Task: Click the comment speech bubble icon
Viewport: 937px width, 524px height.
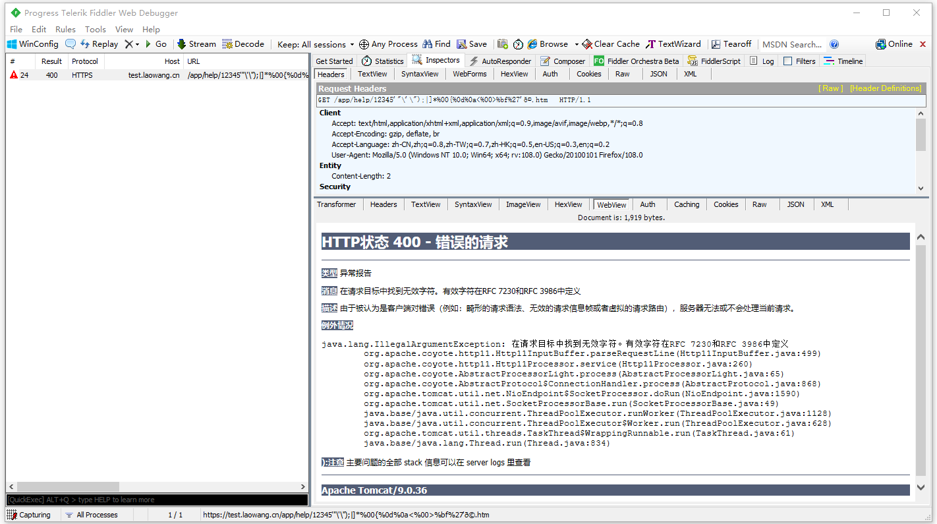Action: (x=70, y=44)
